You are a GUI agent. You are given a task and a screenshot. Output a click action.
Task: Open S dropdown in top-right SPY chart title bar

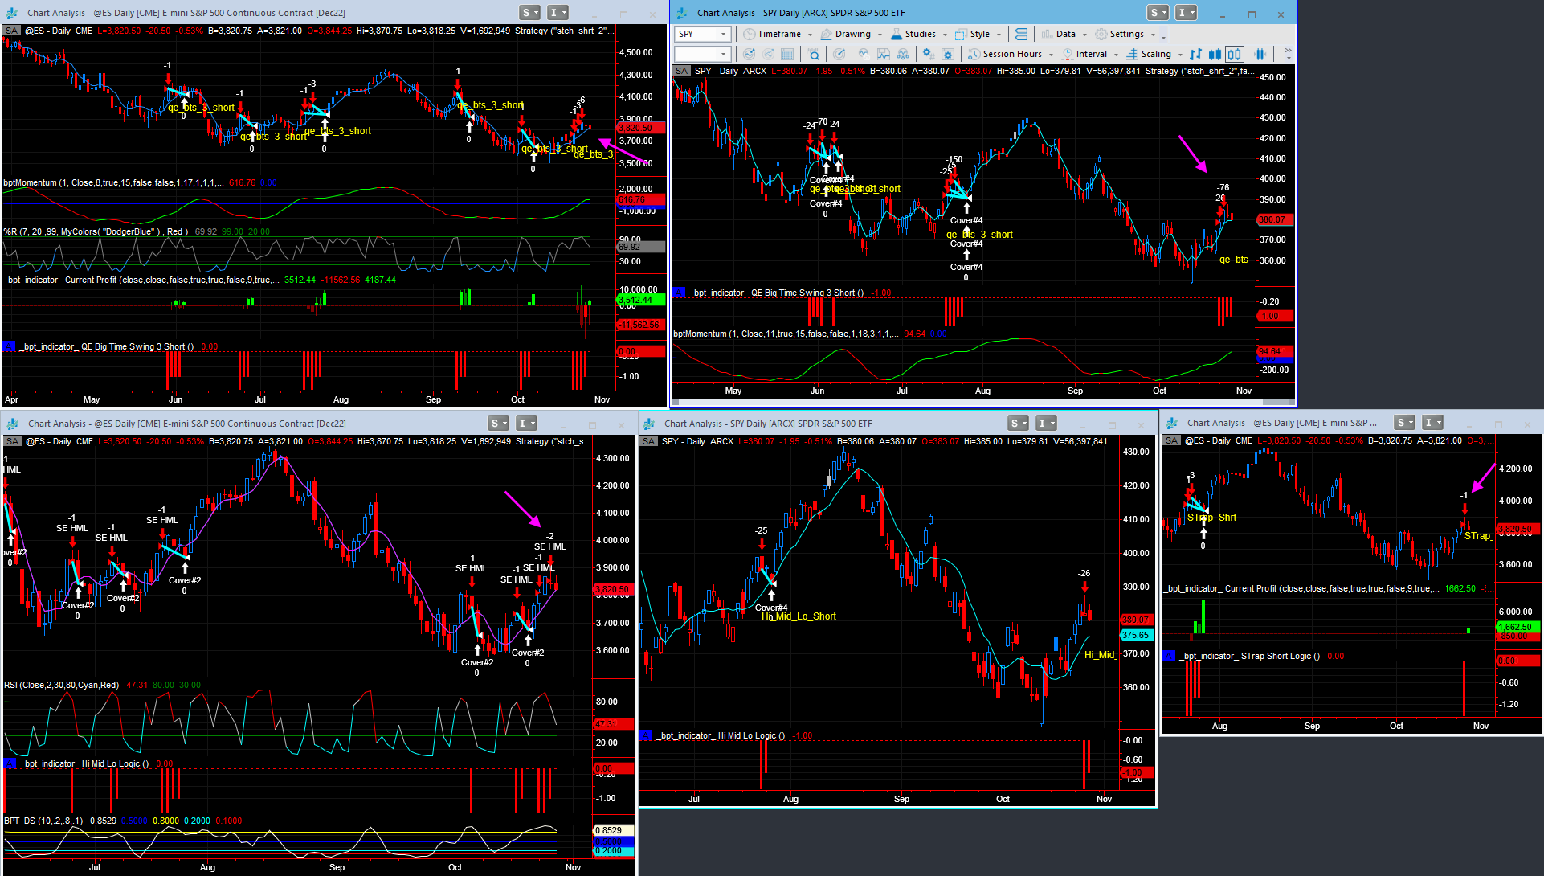click(x=1158, y=13)
